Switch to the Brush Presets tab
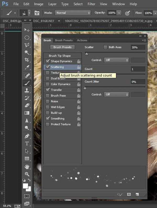Image resolution: width=157 pixels, height=208 pixels. [x=64, y=40]
